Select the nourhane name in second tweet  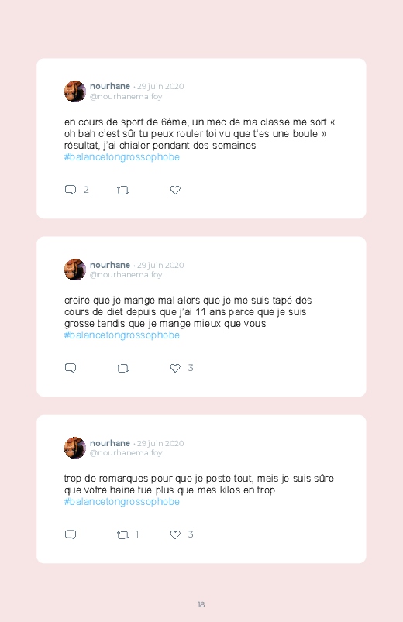110,265
